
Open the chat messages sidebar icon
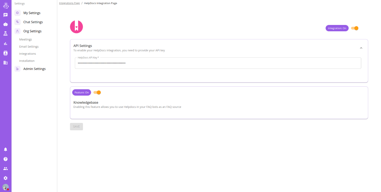(6, 15)
